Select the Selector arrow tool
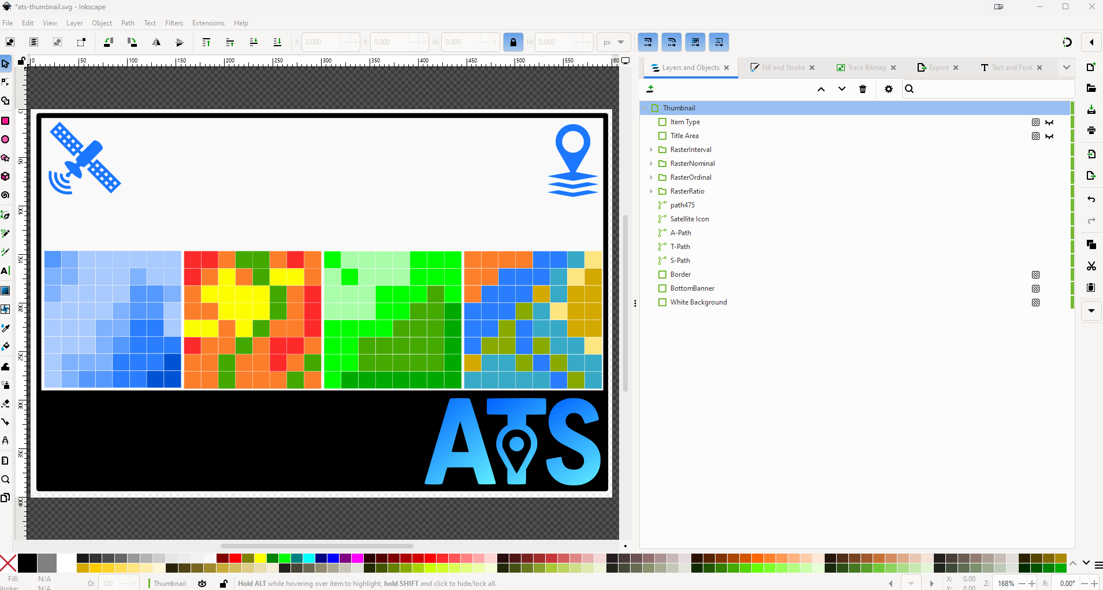This screenshot has height=590, width=1103. (x=6, y=64)
